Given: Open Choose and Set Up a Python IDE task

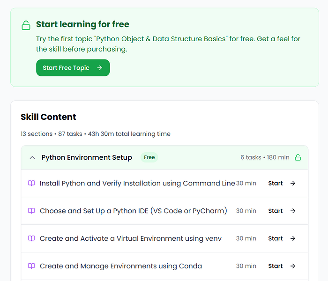Looking at the screenshot, I should [134, 211].
